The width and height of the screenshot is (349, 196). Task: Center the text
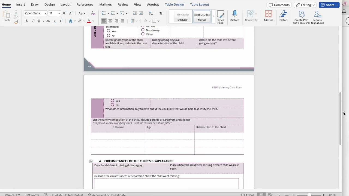point(110,21)
